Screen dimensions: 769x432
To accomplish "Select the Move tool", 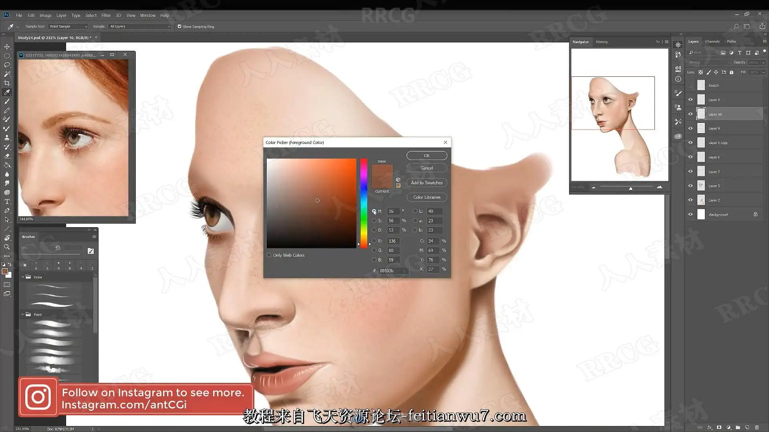I will [7, 47].
